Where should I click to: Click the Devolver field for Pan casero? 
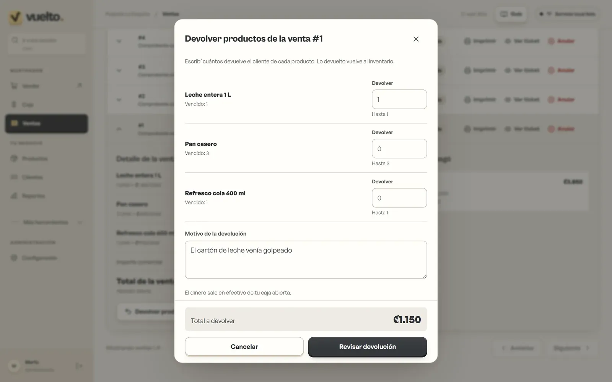click(x=399, y=149)
